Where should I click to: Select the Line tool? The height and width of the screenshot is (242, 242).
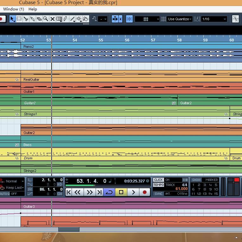click(x=73, y=19)
